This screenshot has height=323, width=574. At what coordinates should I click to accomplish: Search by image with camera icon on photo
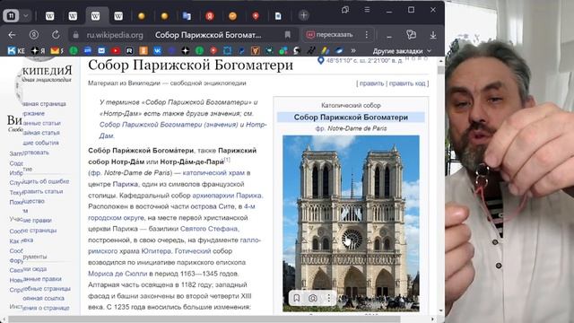click(x=313, y=298)
